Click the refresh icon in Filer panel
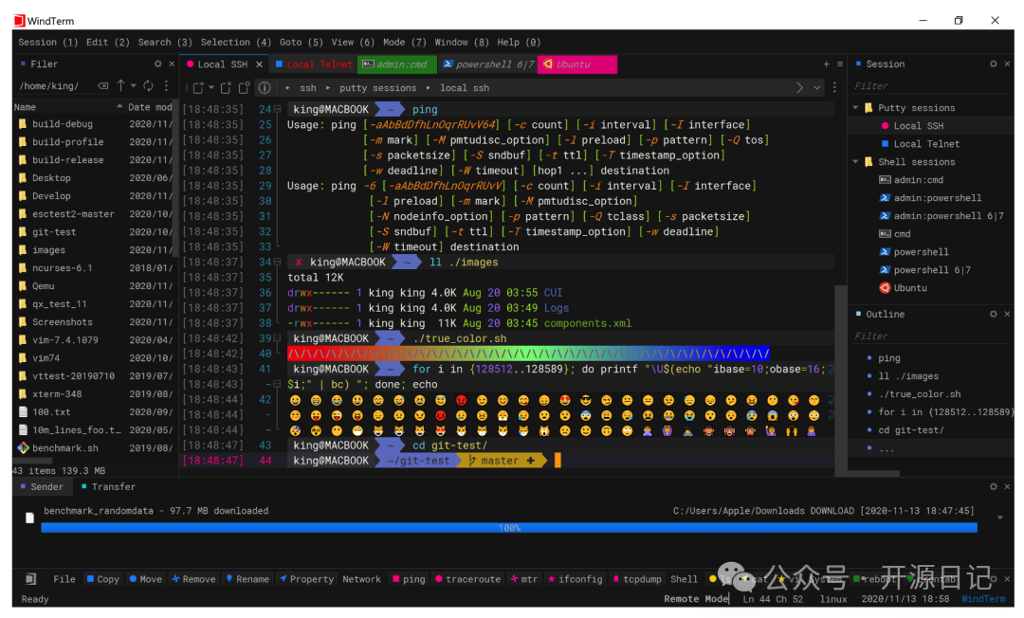Viewport: 1024px width, 618px height. coord(149,86)
